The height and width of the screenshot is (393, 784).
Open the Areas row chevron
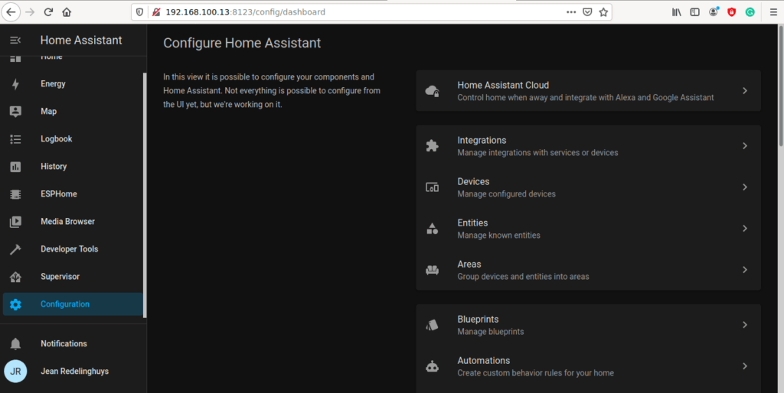point(745,270)
